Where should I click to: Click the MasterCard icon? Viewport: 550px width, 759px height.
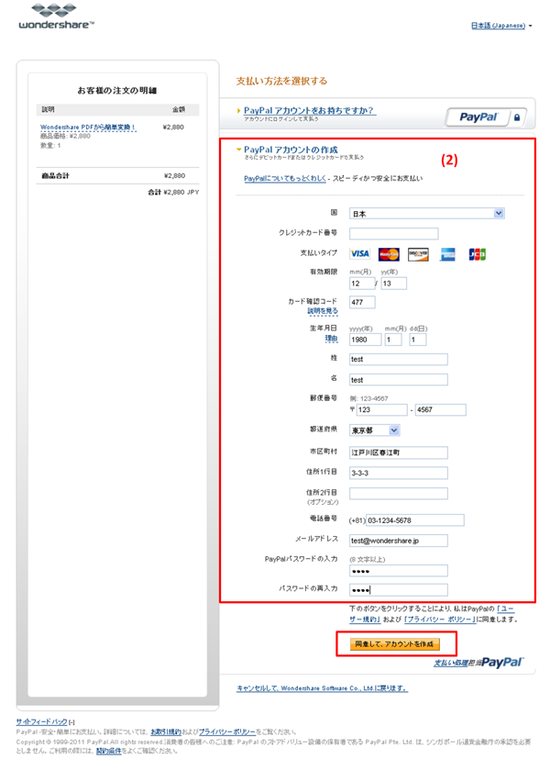tap(389, 253)
